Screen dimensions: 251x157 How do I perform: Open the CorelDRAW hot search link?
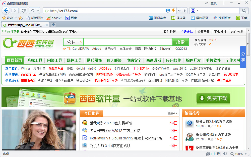coord(81,49)
